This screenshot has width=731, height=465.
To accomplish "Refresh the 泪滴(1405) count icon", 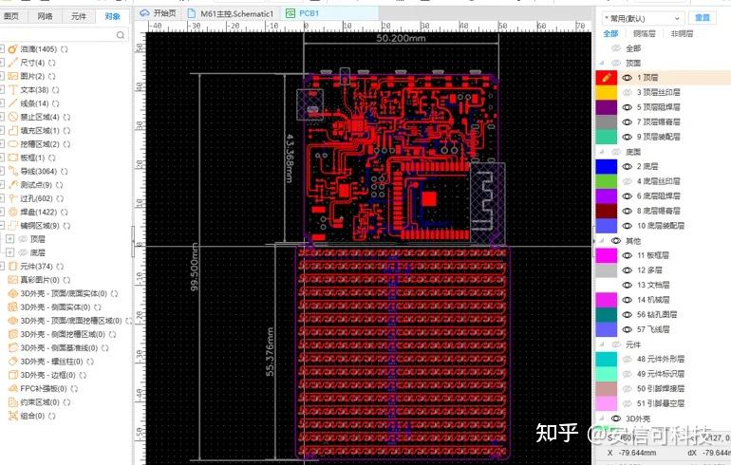I will point(64,49).
